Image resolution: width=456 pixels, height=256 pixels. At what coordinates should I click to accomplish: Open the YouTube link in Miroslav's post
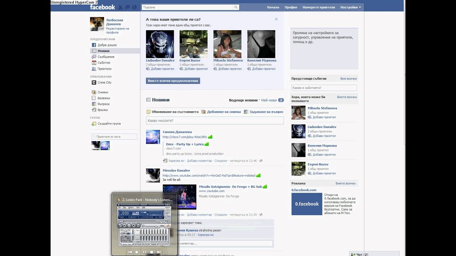(209, 176)
